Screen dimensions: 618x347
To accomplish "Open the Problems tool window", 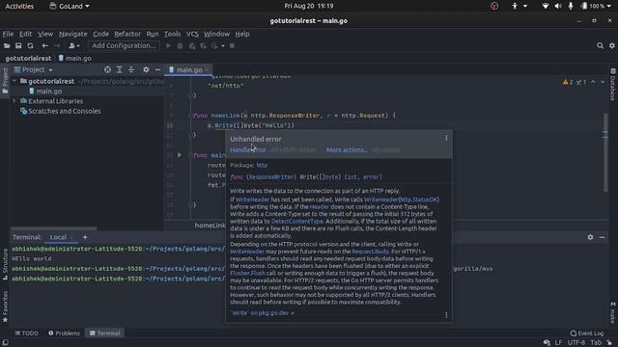I will [x=64, y=334].
